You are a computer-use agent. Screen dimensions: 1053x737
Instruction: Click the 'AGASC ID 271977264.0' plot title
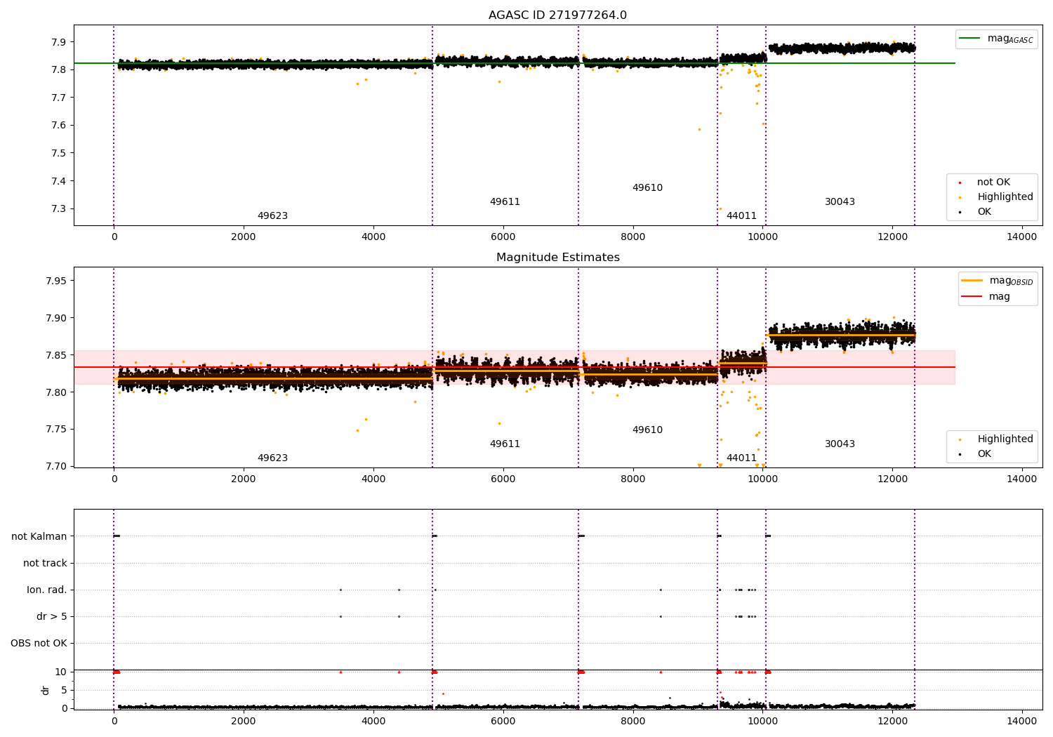click(557, 15)
